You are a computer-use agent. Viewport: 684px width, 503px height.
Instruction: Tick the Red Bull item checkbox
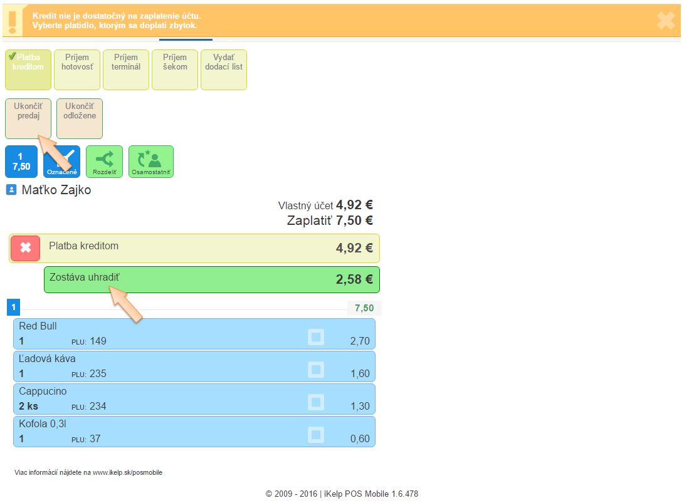316,337
